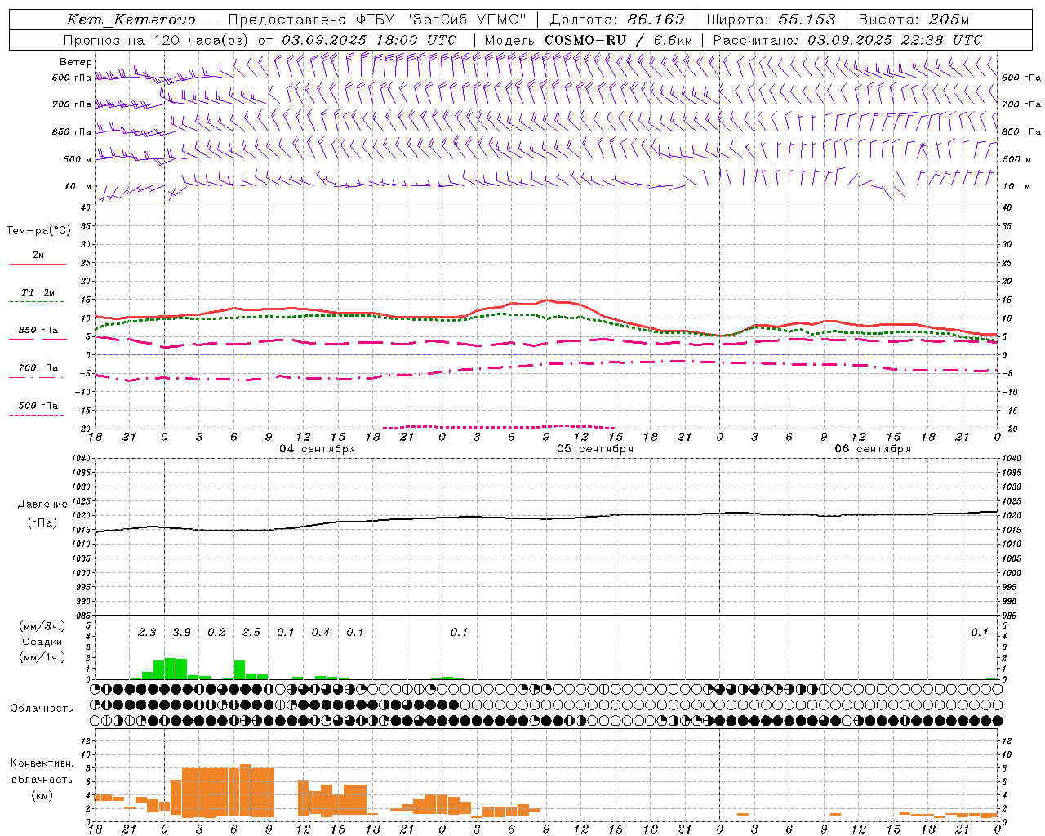Click the black pressure curve line

click(546, 518)
